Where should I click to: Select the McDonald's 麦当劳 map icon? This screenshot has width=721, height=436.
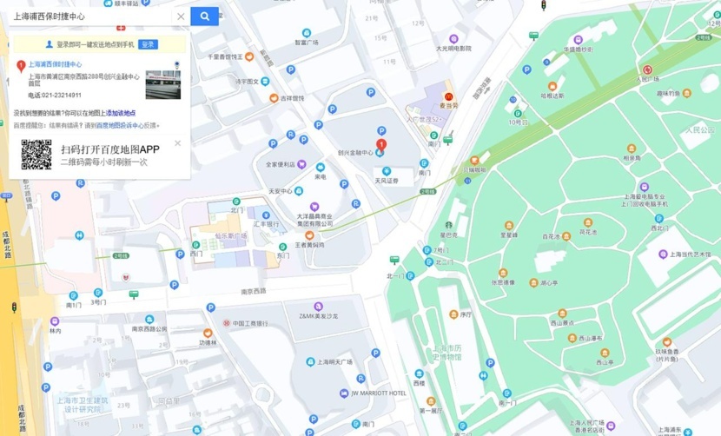point(448,96)
